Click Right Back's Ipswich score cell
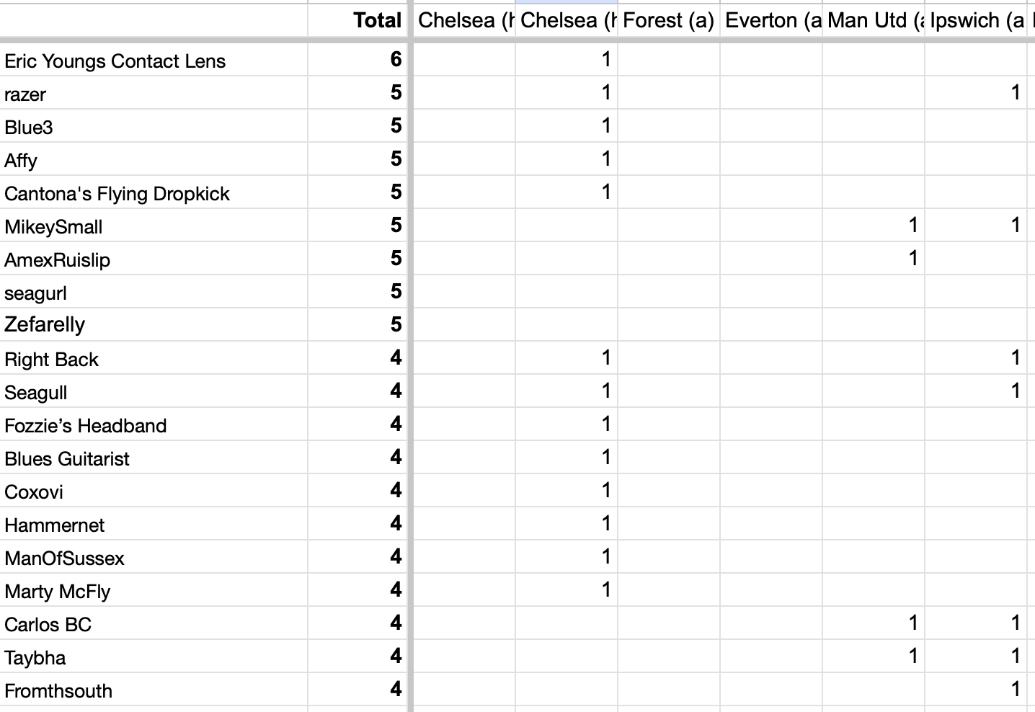 (x=975, y=358)
